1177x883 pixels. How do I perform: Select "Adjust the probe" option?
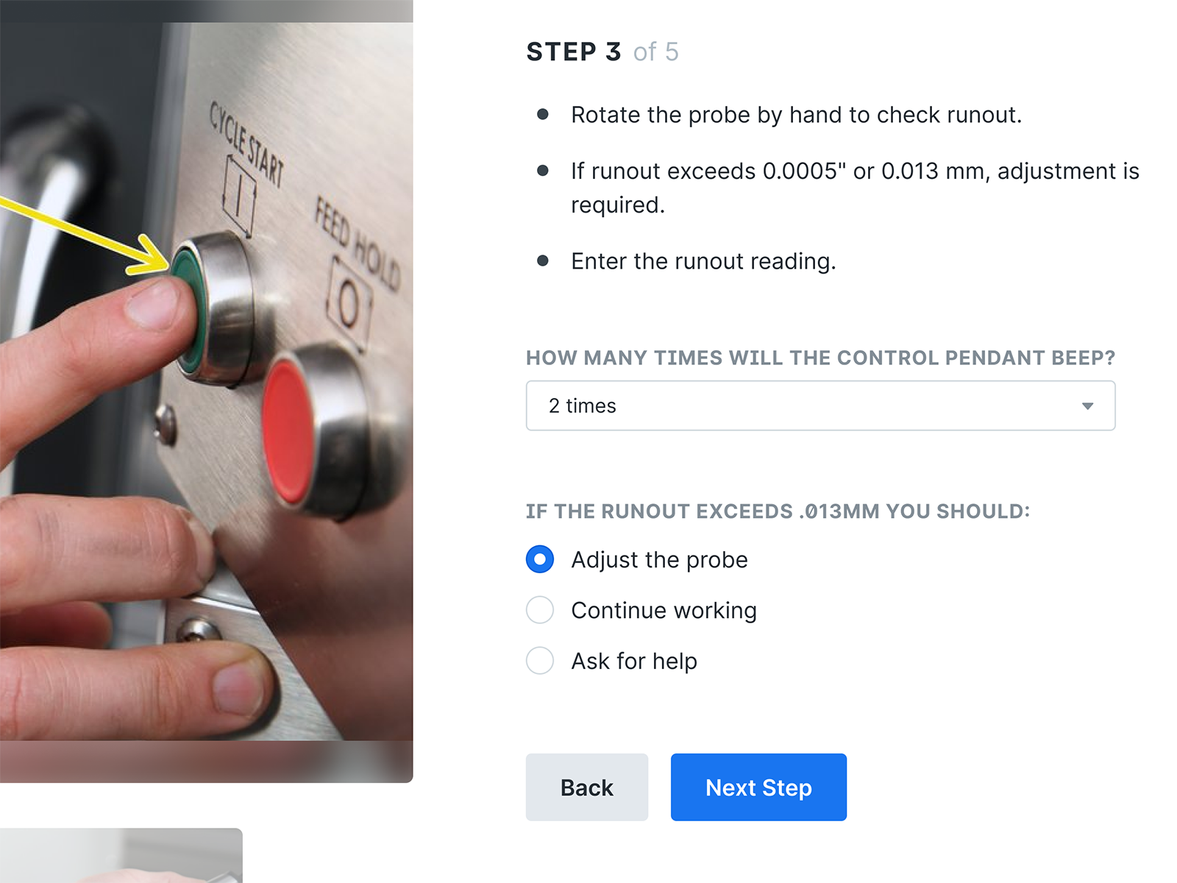[539, 559]
